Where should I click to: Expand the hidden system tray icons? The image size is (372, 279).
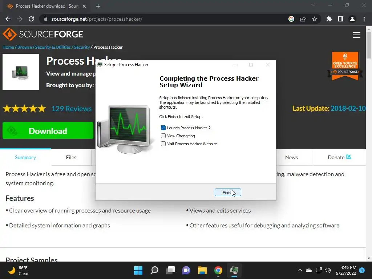pyautogui.click(x=300, y=270)
